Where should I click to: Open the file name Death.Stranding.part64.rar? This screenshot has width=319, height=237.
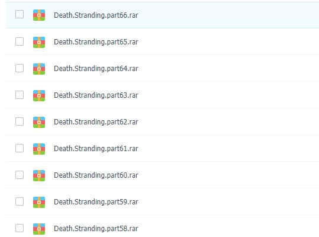(x=96, y=69)
